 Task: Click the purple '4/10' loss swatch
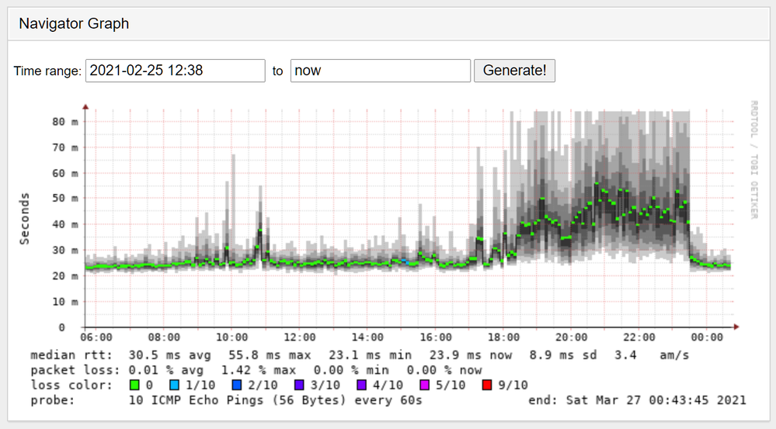[x=361, y=385]
